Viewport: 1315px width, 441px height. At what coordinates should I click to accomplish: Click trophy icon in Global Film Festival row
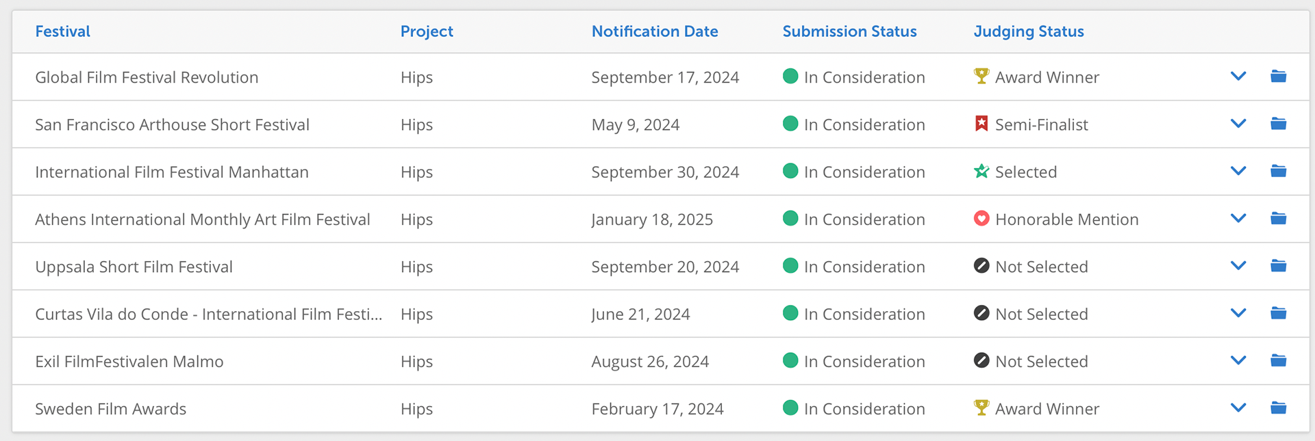(x=981, y=76)
